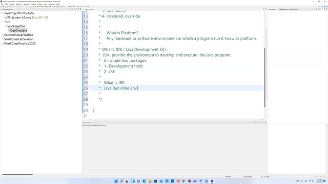Select the JavaProjectforYoutube project
Screen dimensions: 328x184
coord(19,13)
